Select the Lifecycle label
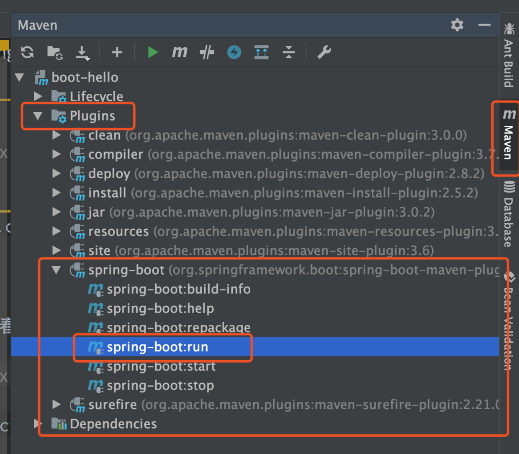 coord(96,97)
